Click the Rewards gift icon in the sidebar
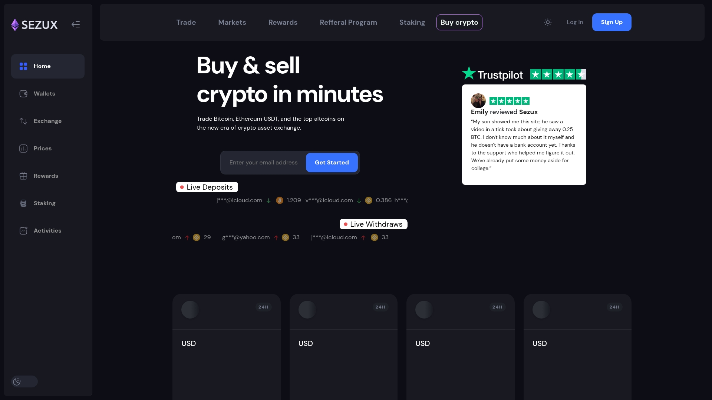This screenshot has height=400, width=712. pyautogui.click(x=23, y=176)
